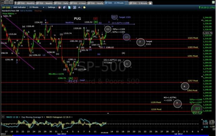Click the 1315 Pivot label
The height and width of the screenshot is (136, 216).
[x=193, y=38]
